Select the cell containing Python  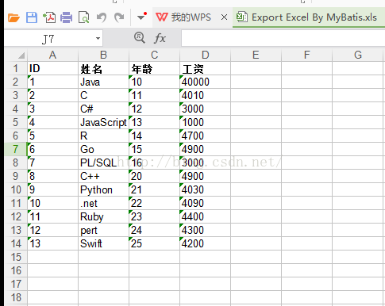(103, 189)
